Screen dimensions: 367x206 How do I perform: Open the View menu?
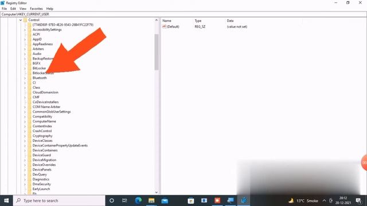(23, 9)
